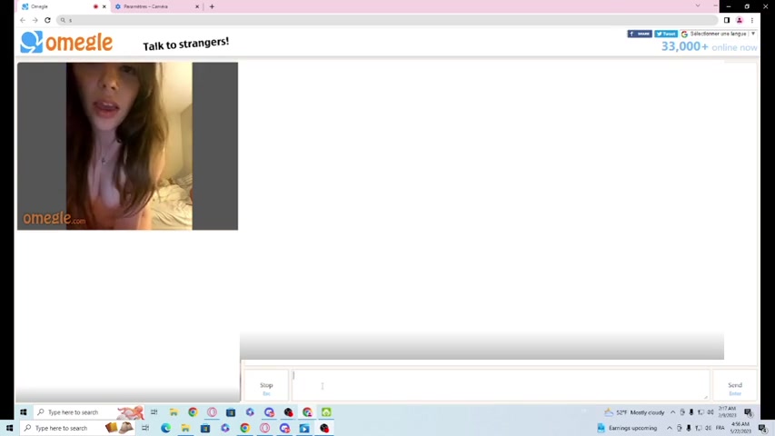The image size is (775, 436).
Task: Open Task View on the lower taskbar
Action: 145,428
